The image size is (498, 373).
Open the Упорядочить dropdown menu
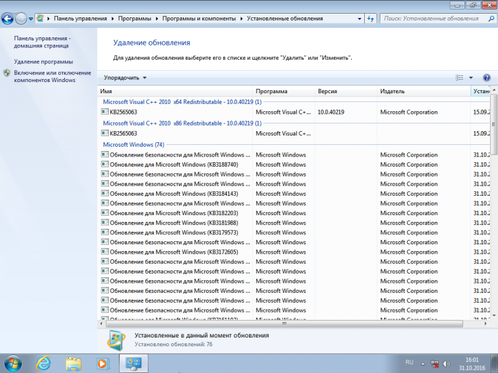point(125,78)
